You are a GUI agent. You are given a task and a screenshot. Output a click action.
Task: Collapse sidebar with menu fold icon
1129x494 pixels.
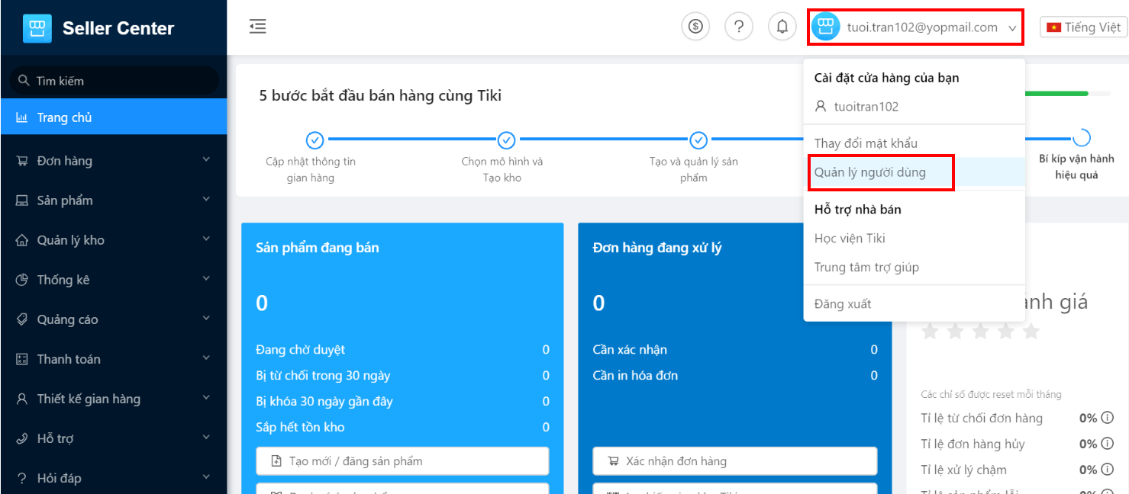(x=258, y=27)
